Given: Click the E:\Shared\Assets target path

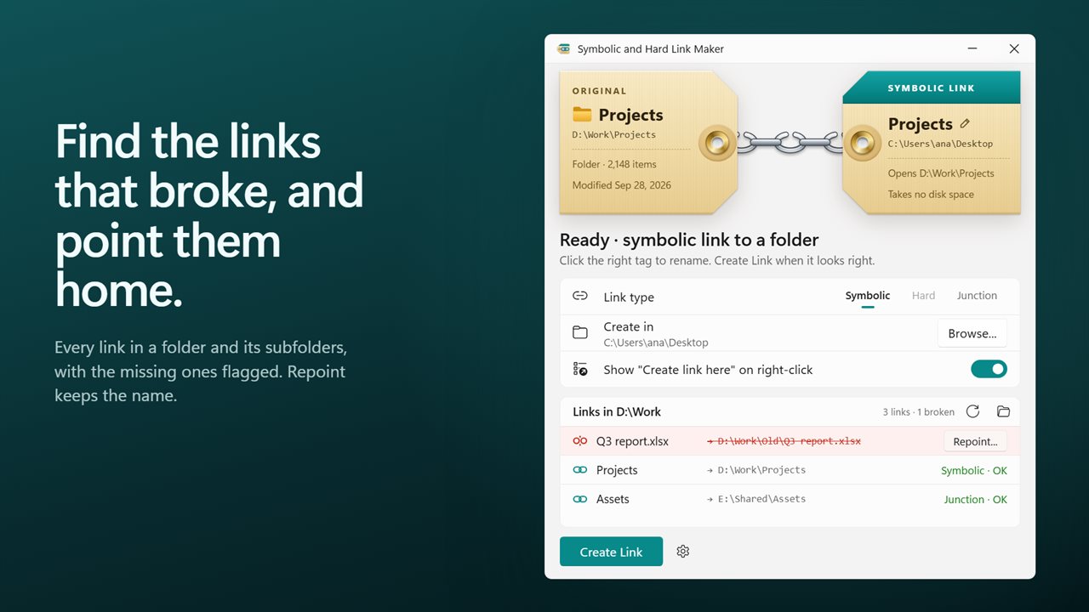Looking at the screenshot, I should (x=756, y=499).
